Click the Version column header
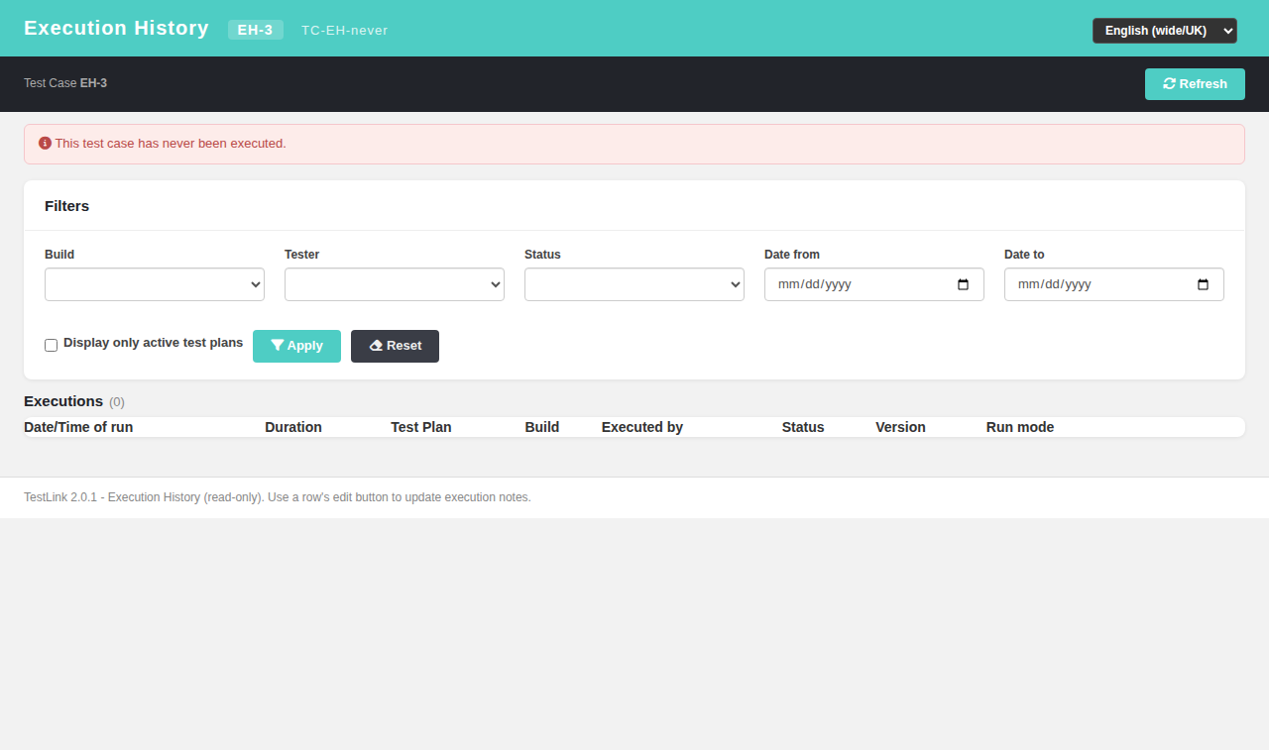1269x750 pixels. 900,427
